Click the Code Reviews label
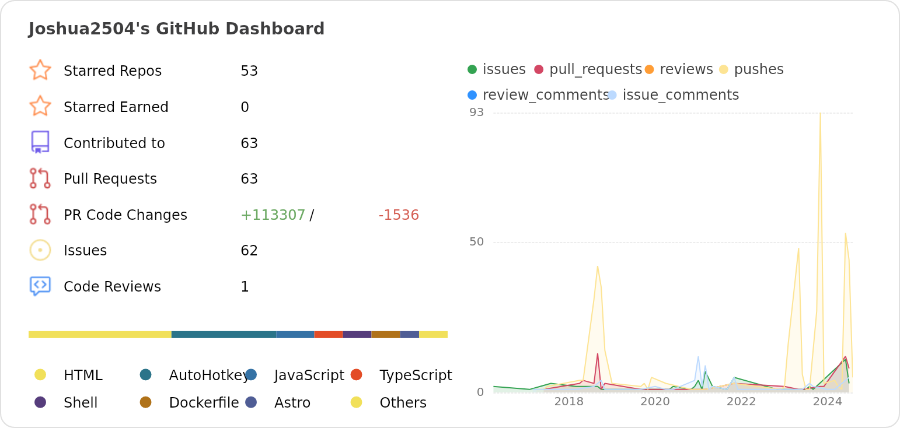Screen dimensions: 900x428 (x=112, y=287)
